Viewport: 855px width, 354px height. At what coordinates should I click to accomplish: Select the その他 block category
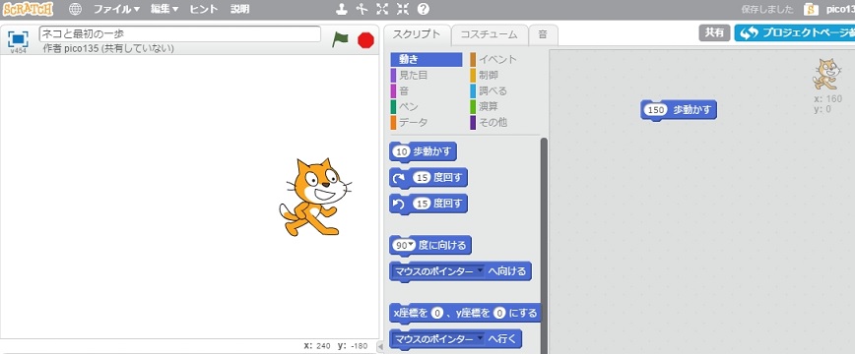point(505,123)
